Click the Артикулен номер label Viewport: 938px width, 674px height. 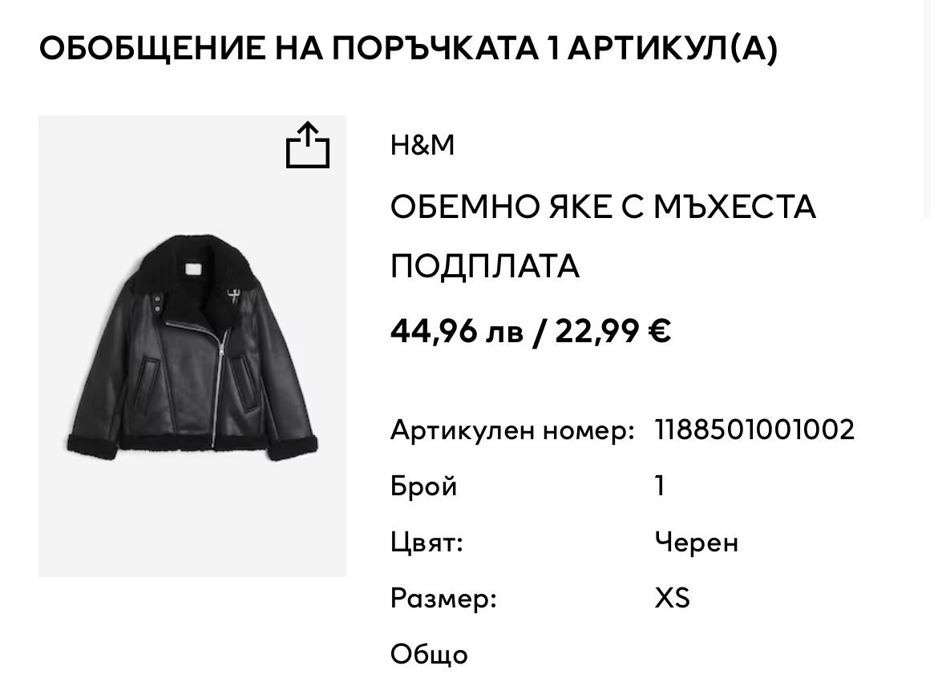[512, 430]
